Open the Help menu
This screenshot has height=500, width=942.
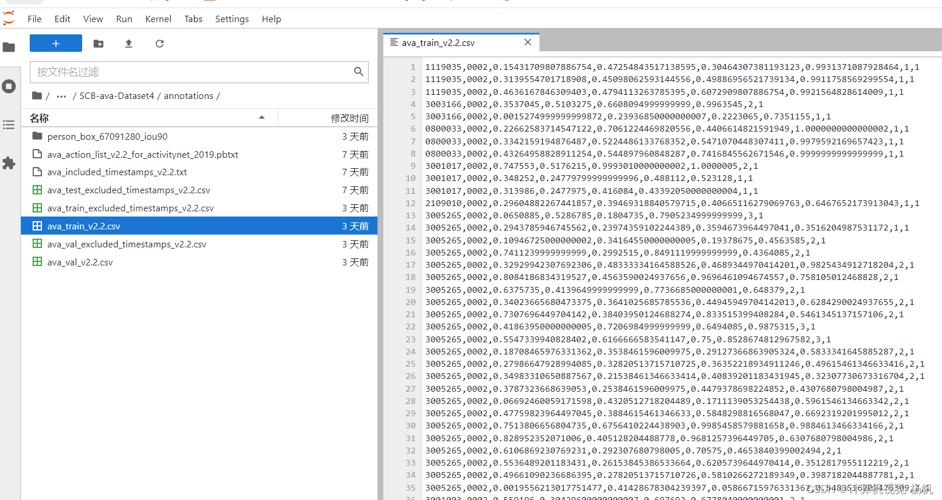(x=271, y=19)
